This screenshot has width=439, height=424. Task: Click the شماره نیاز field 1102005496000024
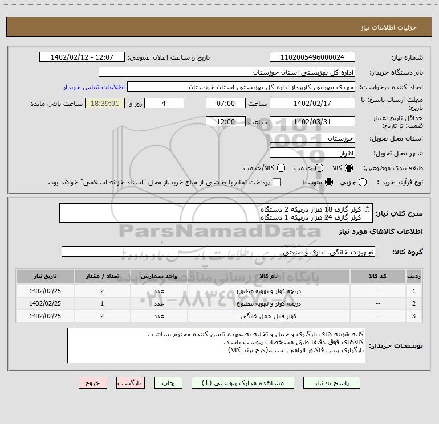pos(312,57)
